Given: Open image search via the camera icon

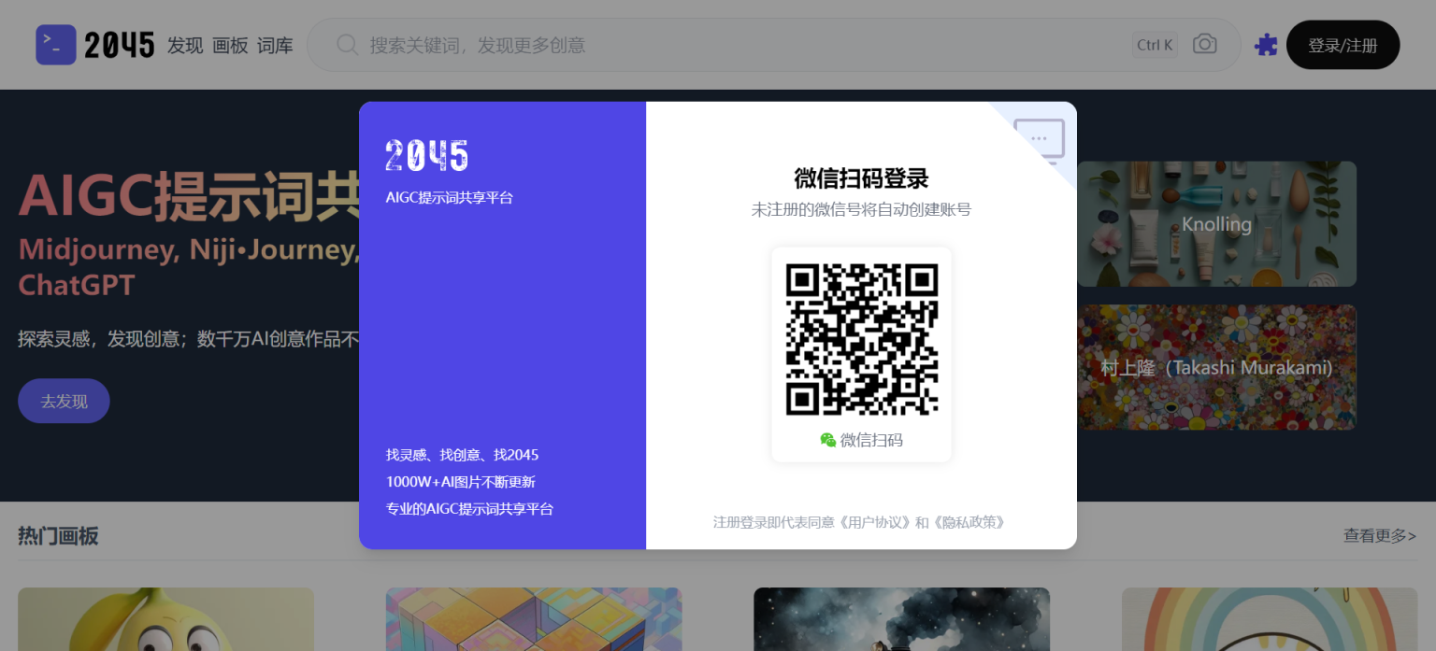Looking at the screenshot, I should pyautogui.click(x=1204, y=44).
